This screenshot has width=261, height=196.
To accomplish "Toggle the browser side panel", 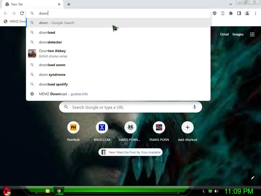I will click(x=239, y=13).
